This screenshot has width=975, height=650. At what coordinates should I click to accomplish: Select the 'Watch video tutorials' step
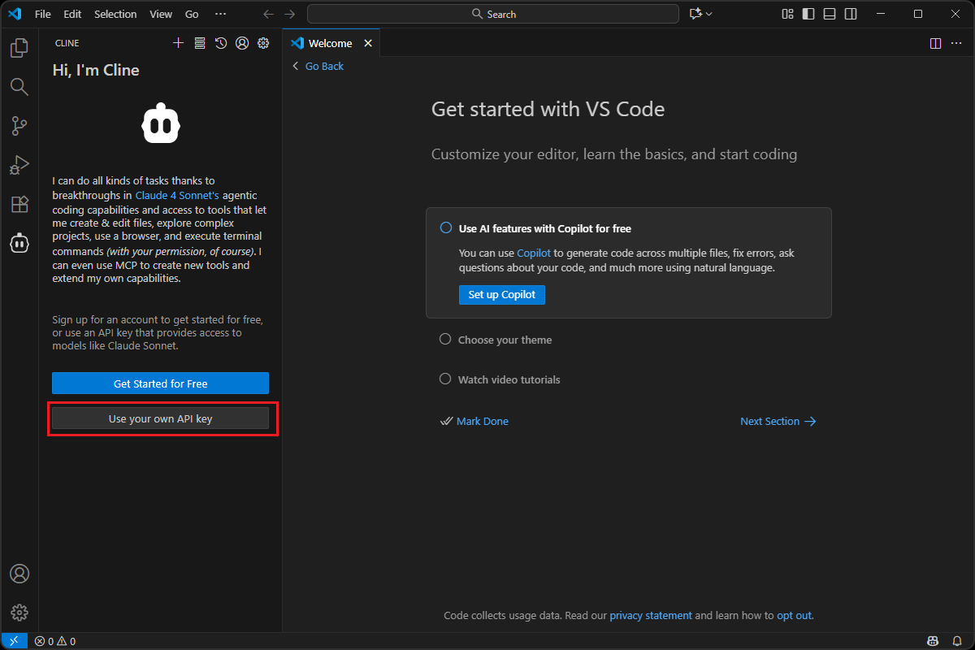tap(509, 379)
